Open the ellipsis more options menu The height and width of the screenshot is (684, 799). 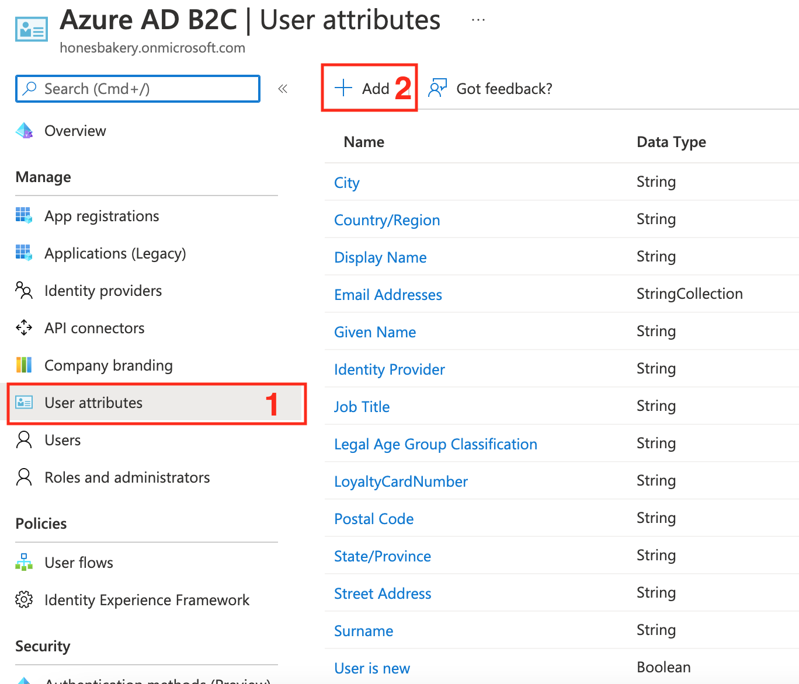[478, 20]
